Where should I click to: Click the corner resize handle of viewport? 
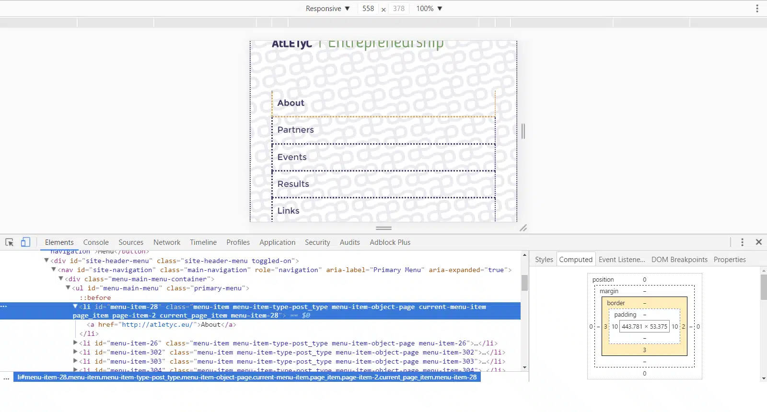coord(523,228)
